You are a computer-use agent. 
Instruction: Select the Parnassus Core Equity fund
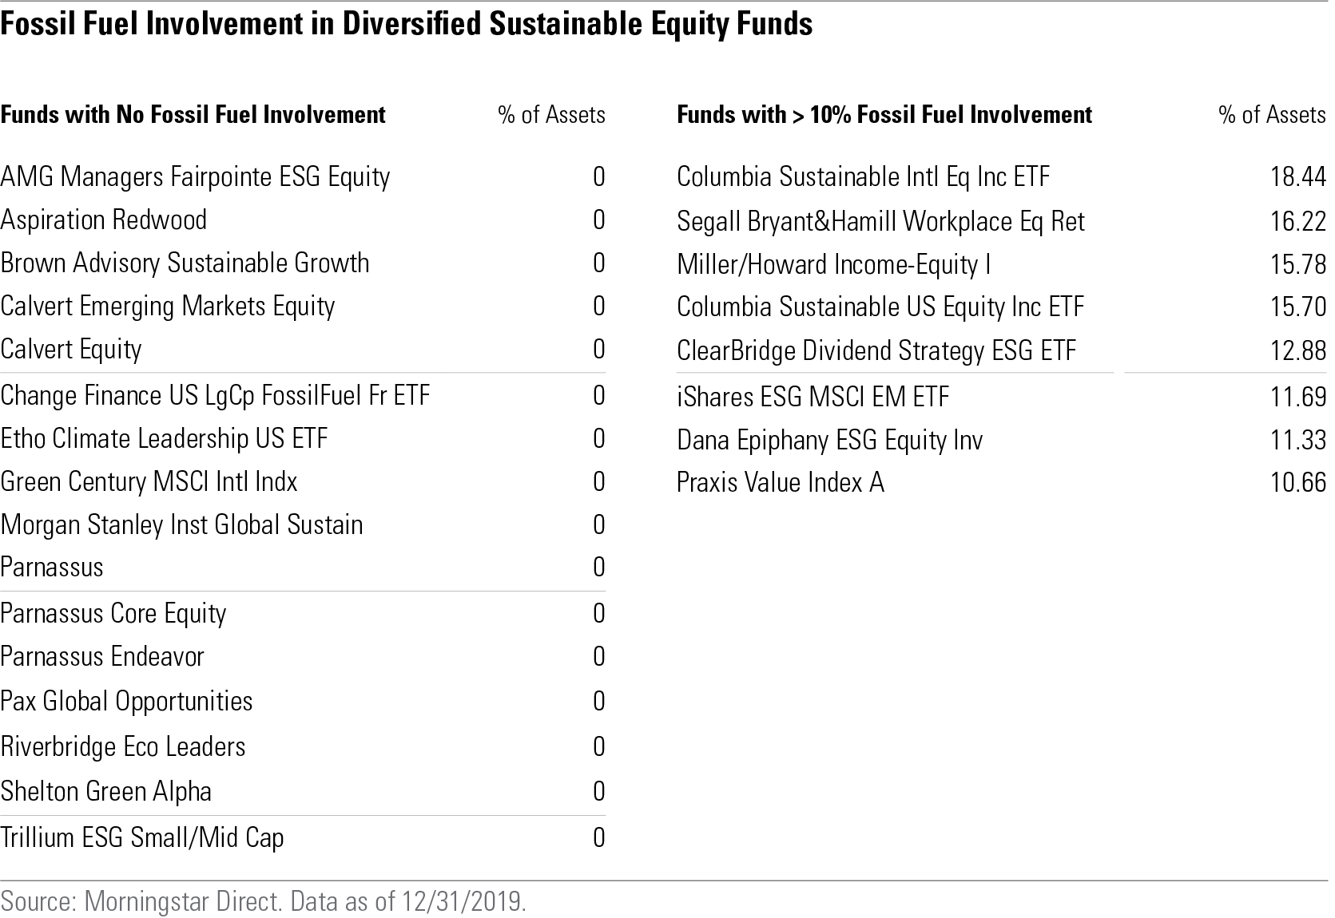coord(113,613)
